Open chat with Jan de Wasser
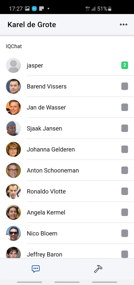134x285 pixels. pyautogui.click(x=67, y=107)
